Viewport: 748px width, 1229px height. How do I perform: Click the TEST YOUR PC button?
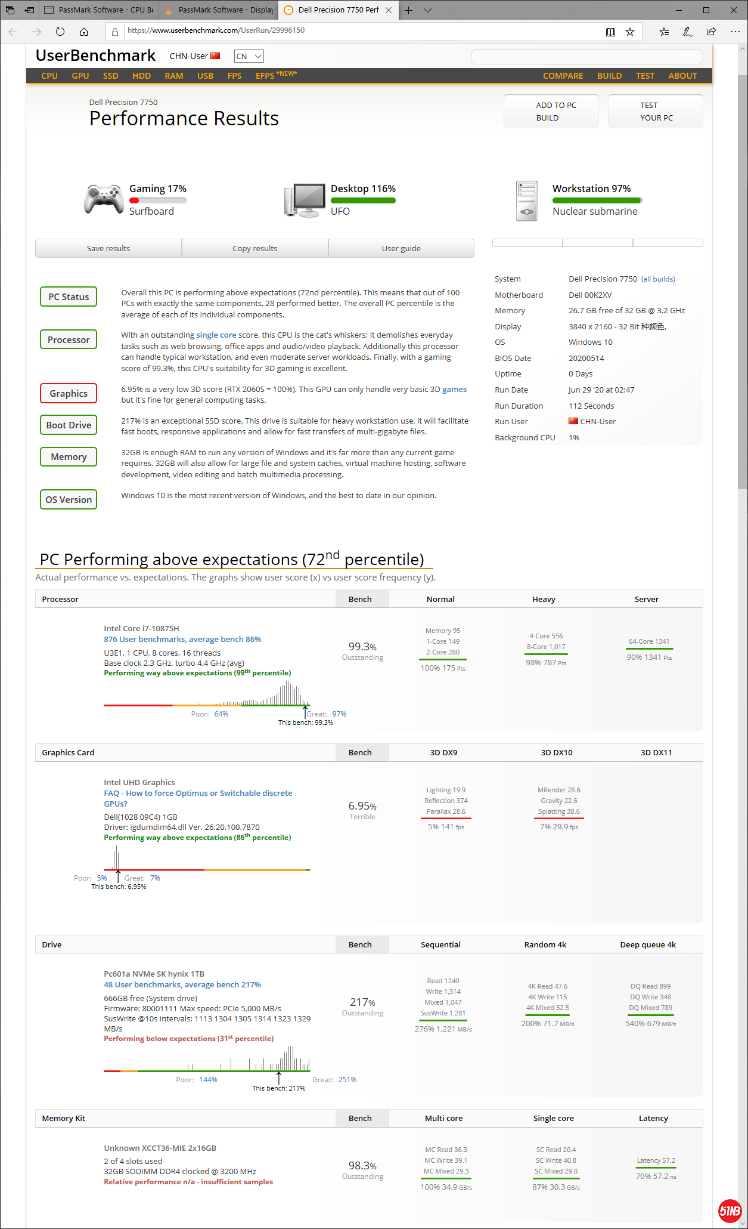[656, 111]
